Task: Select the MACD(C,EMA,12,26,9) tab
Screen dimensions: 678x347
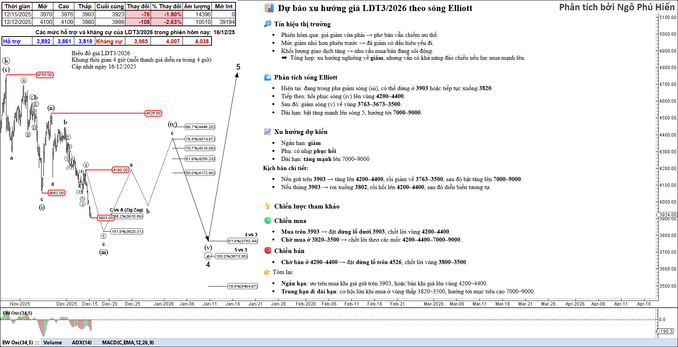Action: click(x=128, y=342)
